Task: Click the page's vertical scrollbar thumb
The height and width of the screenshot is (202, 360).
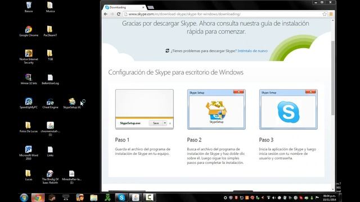Action: click(332, 78)
